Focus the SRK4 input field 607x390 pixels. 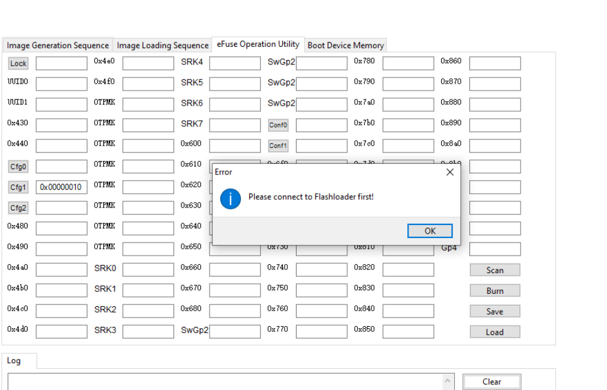(235, 63)
